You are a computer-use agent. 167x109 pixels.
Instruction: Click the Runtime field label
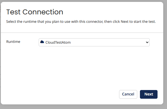coord(13,42)
